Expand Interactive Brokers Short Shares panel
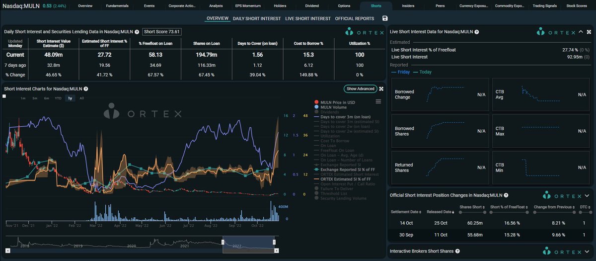This screenshot has height=261, width=596. pyautogui.click(x=587, y=251)
